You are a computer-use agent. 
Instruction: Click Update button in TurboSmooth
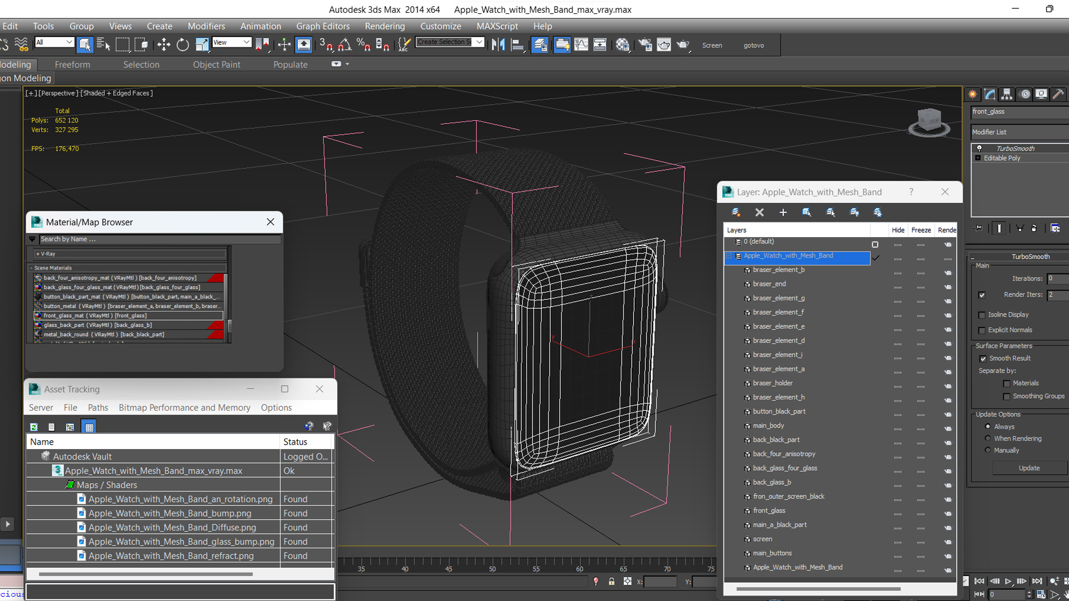1029,468
